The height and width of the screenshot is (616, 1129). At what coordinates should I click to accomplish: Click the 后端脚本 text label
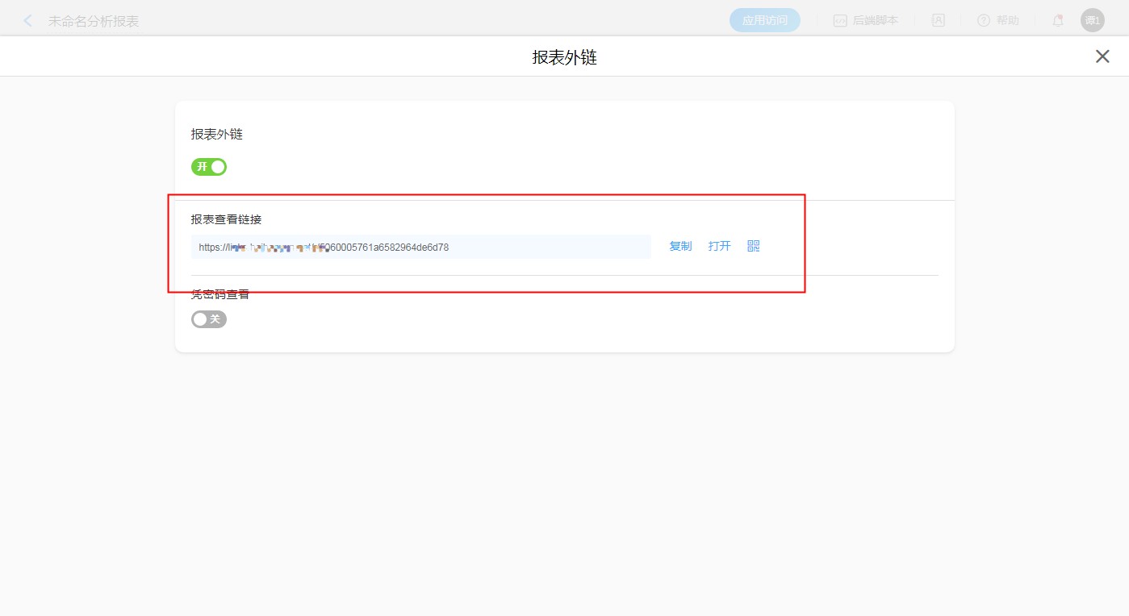click(875, 21)
